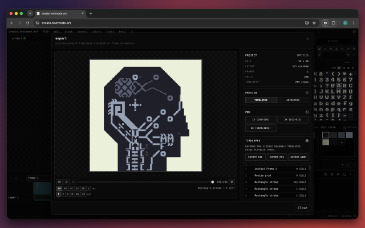Open the colors menu
Image resolution: width=365 pixels, height=228 pixels.
tap(96, 31)
